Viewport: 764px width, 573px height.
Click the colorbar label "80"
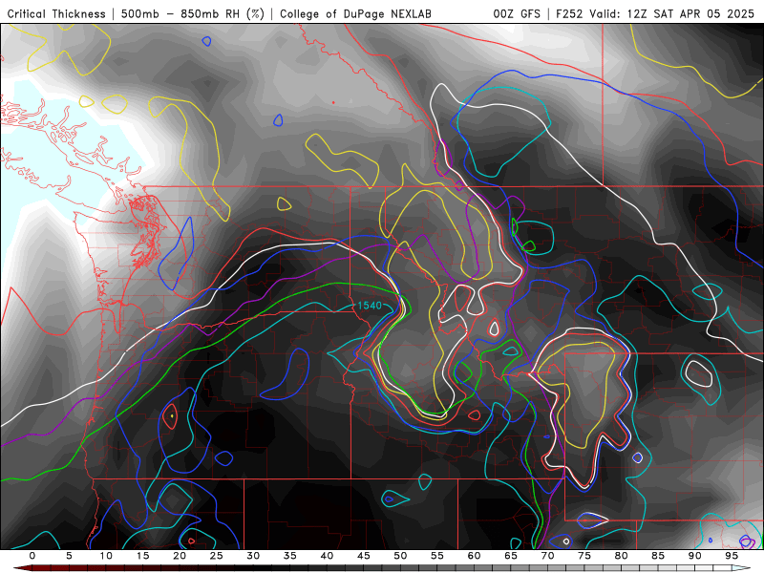pos(621,556)
